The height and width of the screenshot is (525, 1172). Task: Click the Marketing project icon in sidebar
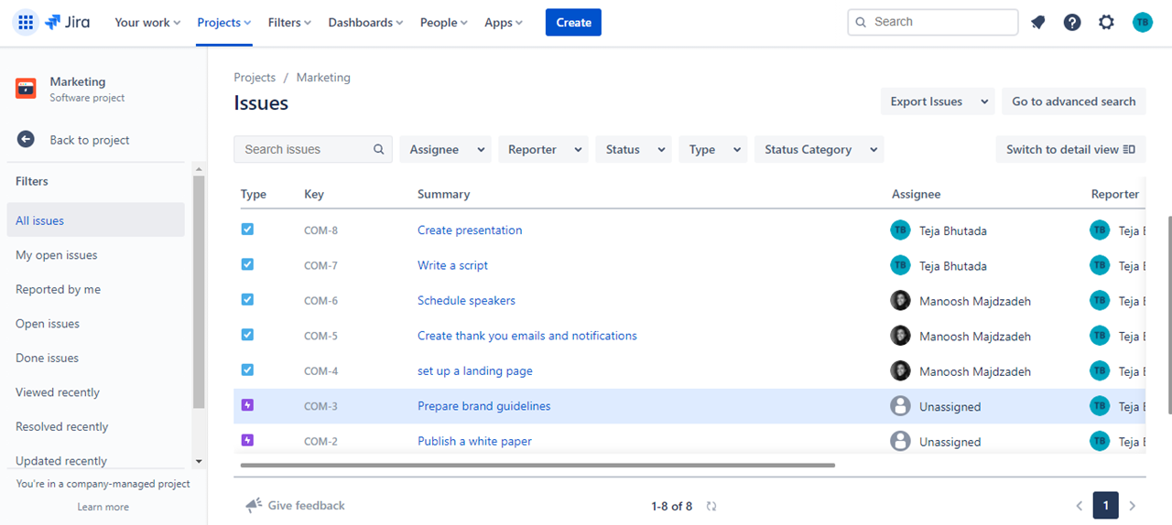coord(26,89)
